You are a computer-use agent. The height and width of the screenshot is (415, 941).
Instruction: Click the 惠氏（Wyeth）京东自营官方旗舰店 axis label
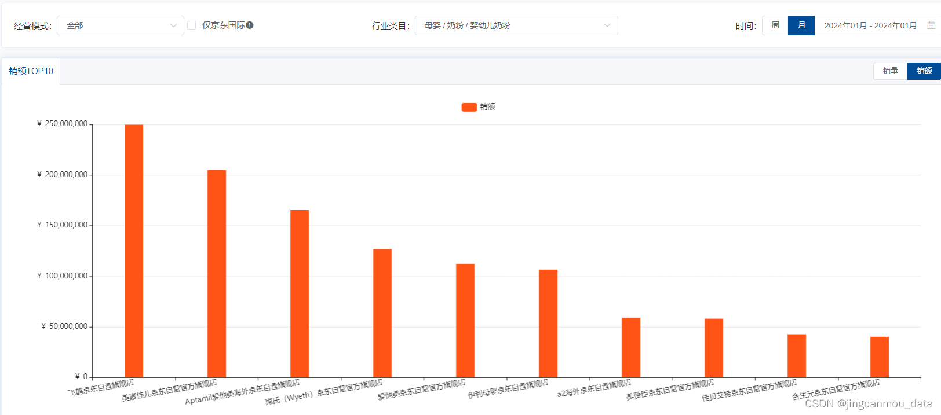[324, 392]
